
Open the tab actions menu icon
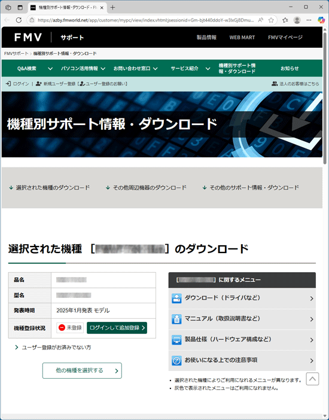(20, 8)
